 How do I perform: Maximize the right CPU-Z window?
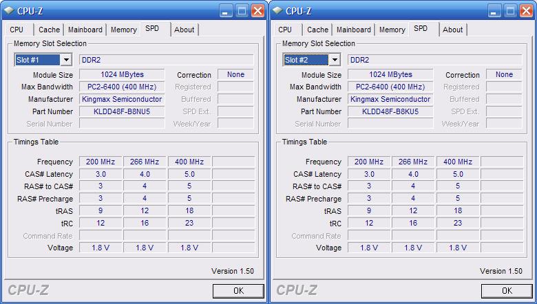510,11
